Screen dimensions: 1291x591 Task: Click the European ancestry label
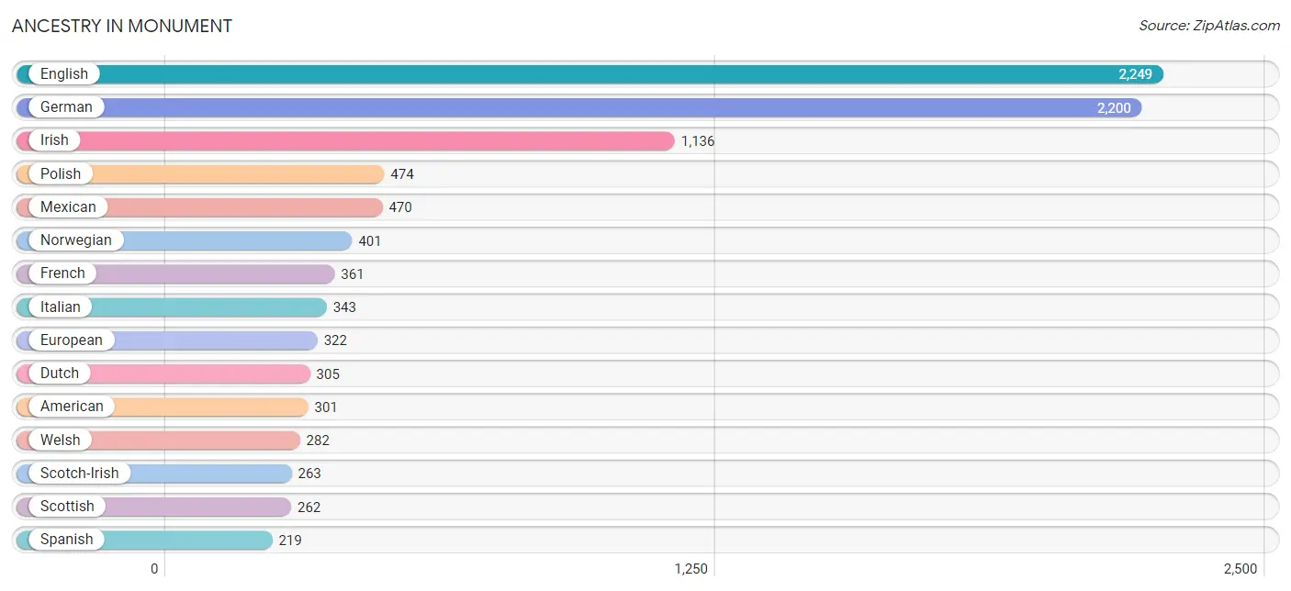pos(72,340)
